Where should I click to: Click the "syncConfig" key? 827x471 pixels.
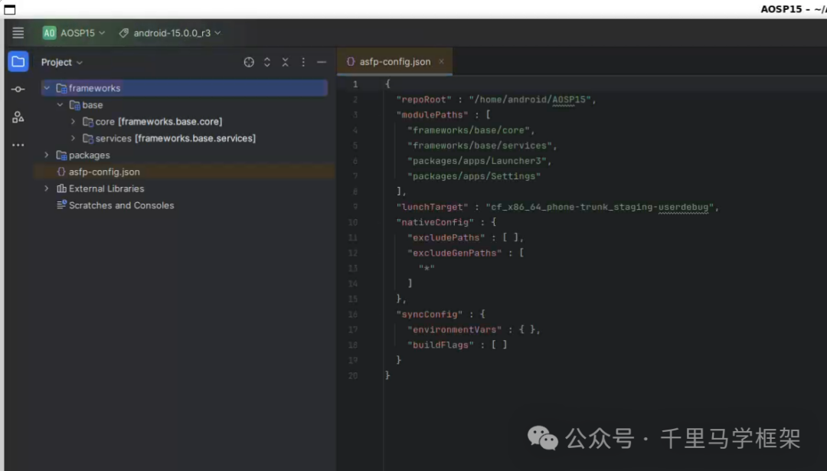click(430, 314)
